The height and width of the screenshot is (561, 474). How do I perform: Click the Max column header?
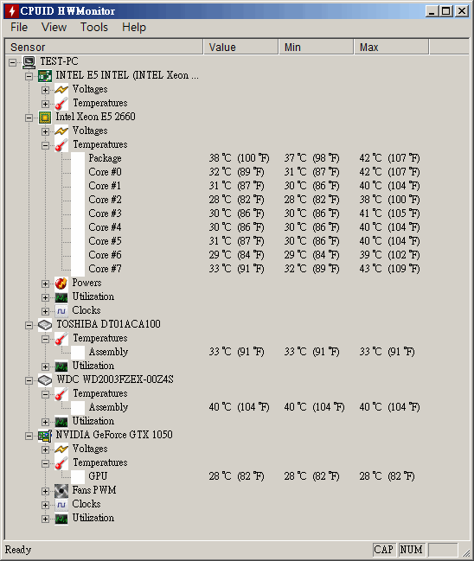(391, 48)
